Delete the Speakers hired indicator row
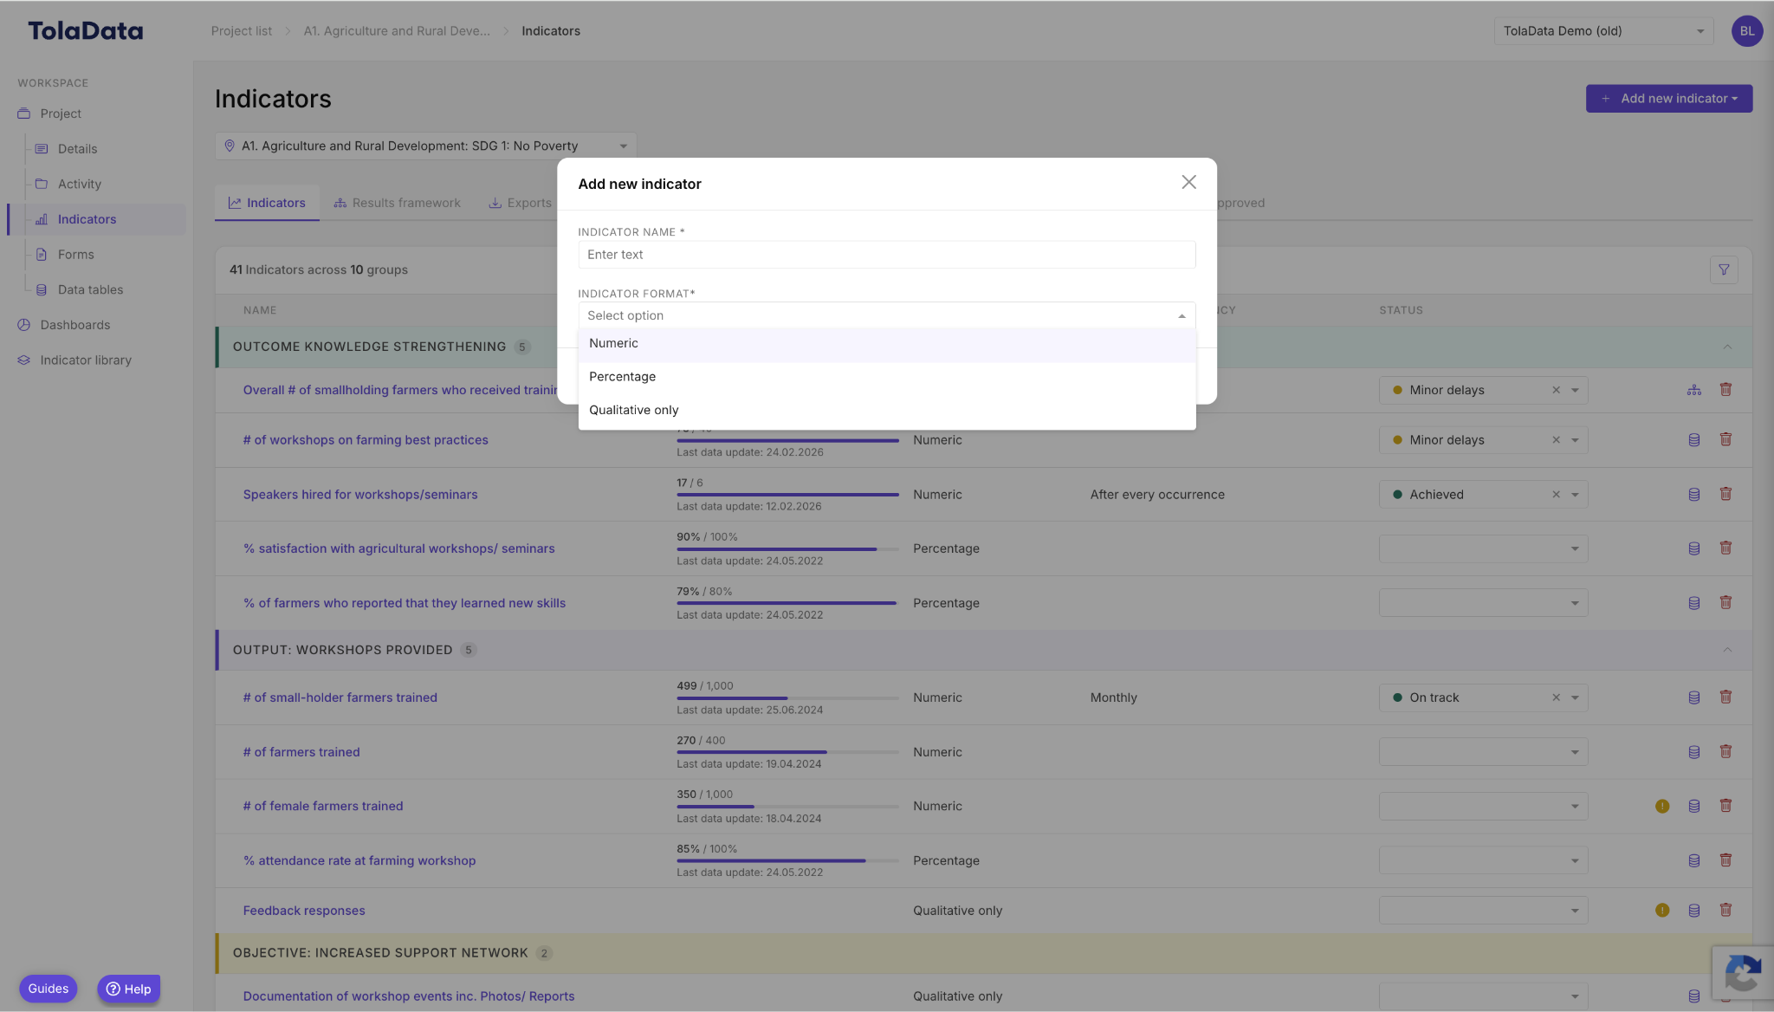The height and width of the screenshot is (1012, 1774). tap(1725, 494)
